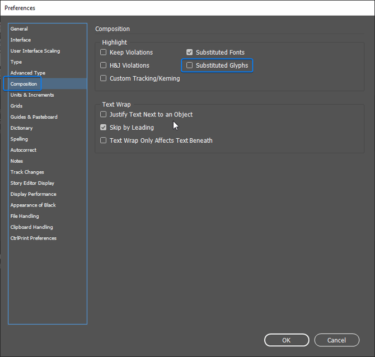The image size is (375, 357).
Task: Enable the Keep Violations checkbox
Action: (x=104, y=53)
